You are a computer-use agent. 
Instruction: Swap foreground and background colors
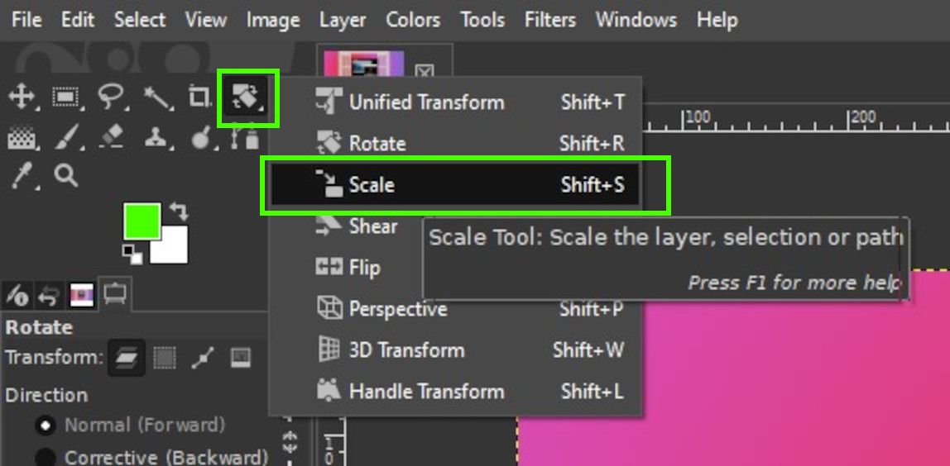pos(179,212)
